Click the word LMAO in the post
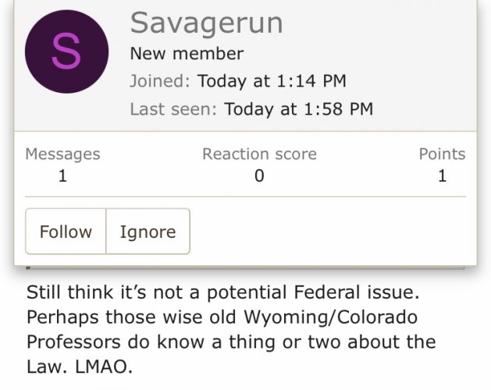Screen dimensions: 491x390 pos(104,367)
